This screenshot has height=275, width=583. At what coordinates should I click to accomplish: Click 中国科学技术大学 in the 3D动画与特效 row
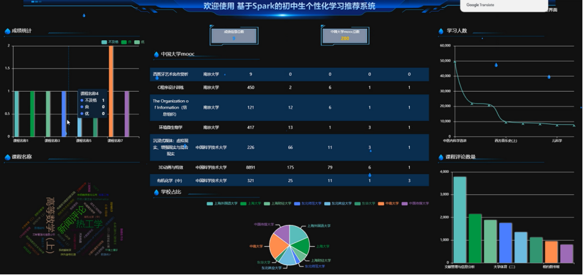point(211,167)
